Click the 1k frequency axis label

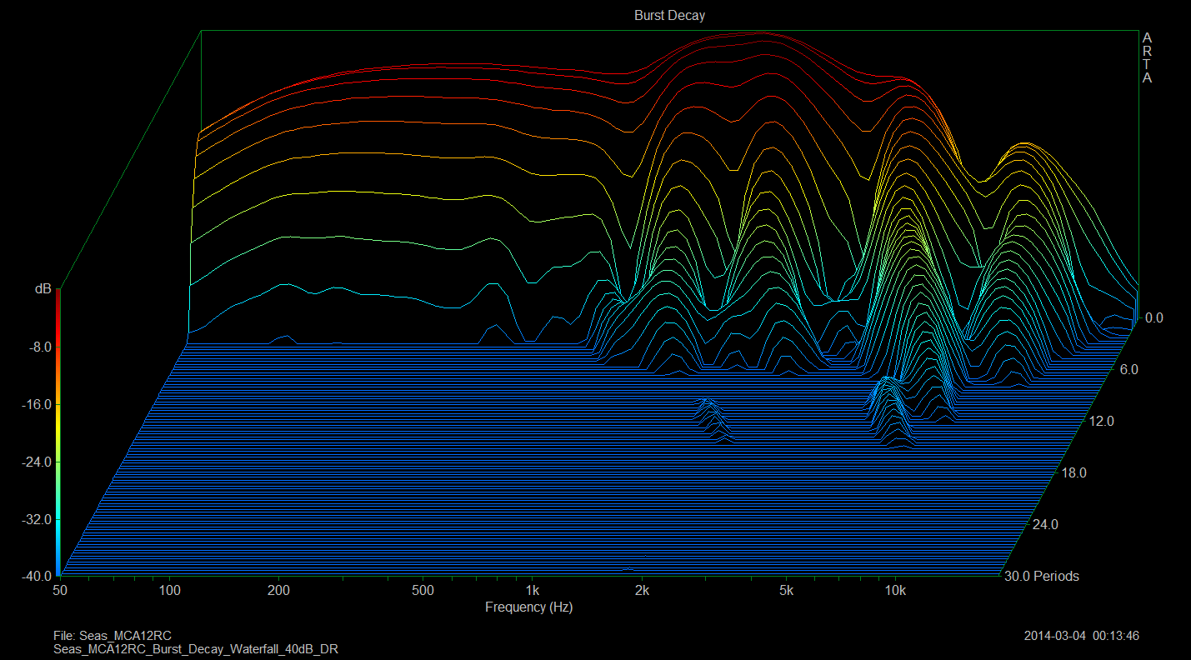(532, 591)
